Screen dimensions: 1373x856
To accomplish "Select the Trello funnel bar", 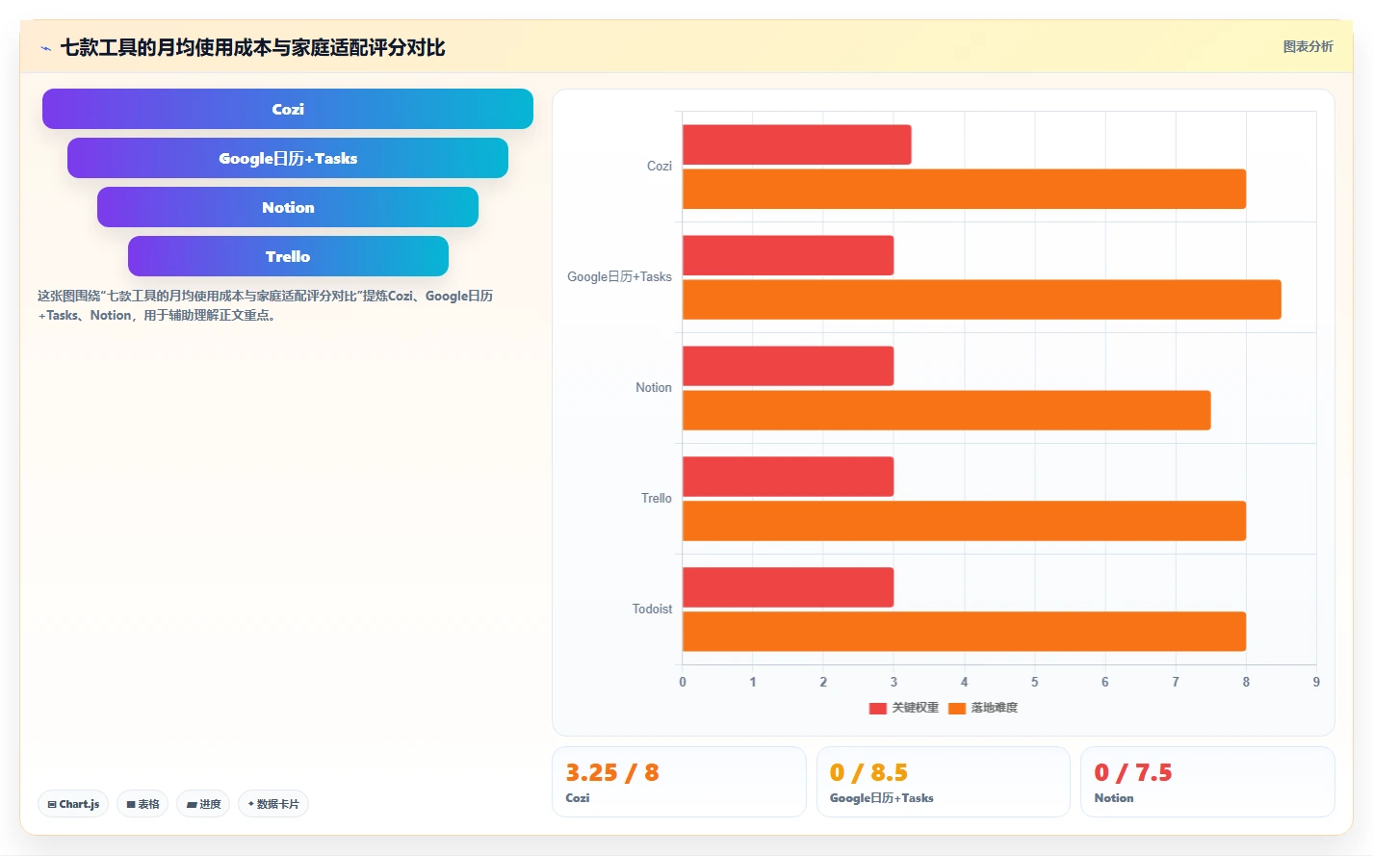I will coord(288,256).
